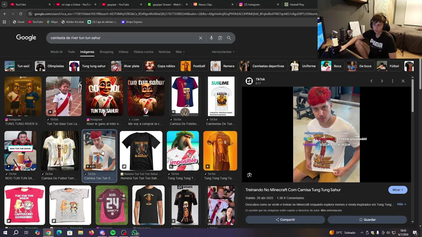Open Google Lens image search icon
The image size is (422, 237).
click(x=220, y=38)
